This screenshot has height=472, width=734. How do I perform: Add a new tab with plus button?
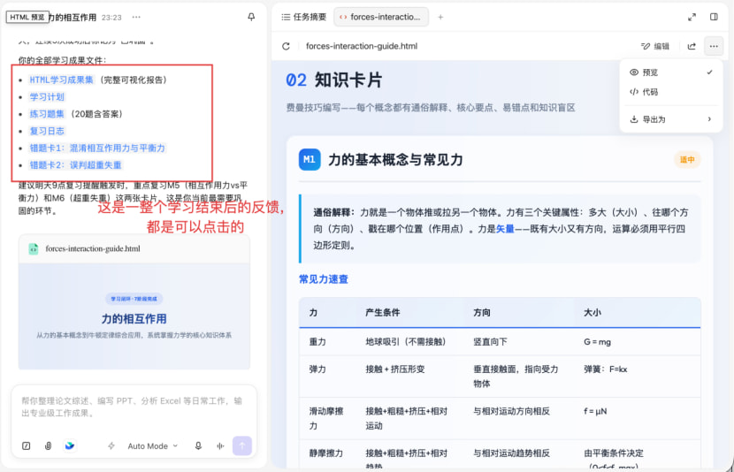440,17
